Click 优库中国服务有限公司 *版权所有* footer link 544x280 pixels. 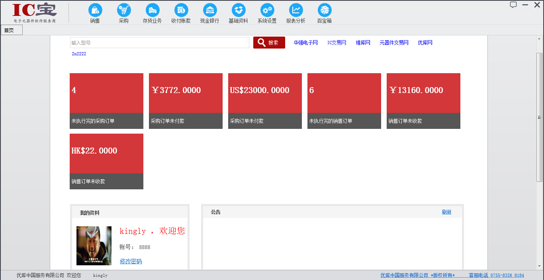pyautogui.click(x=417, y=275)
